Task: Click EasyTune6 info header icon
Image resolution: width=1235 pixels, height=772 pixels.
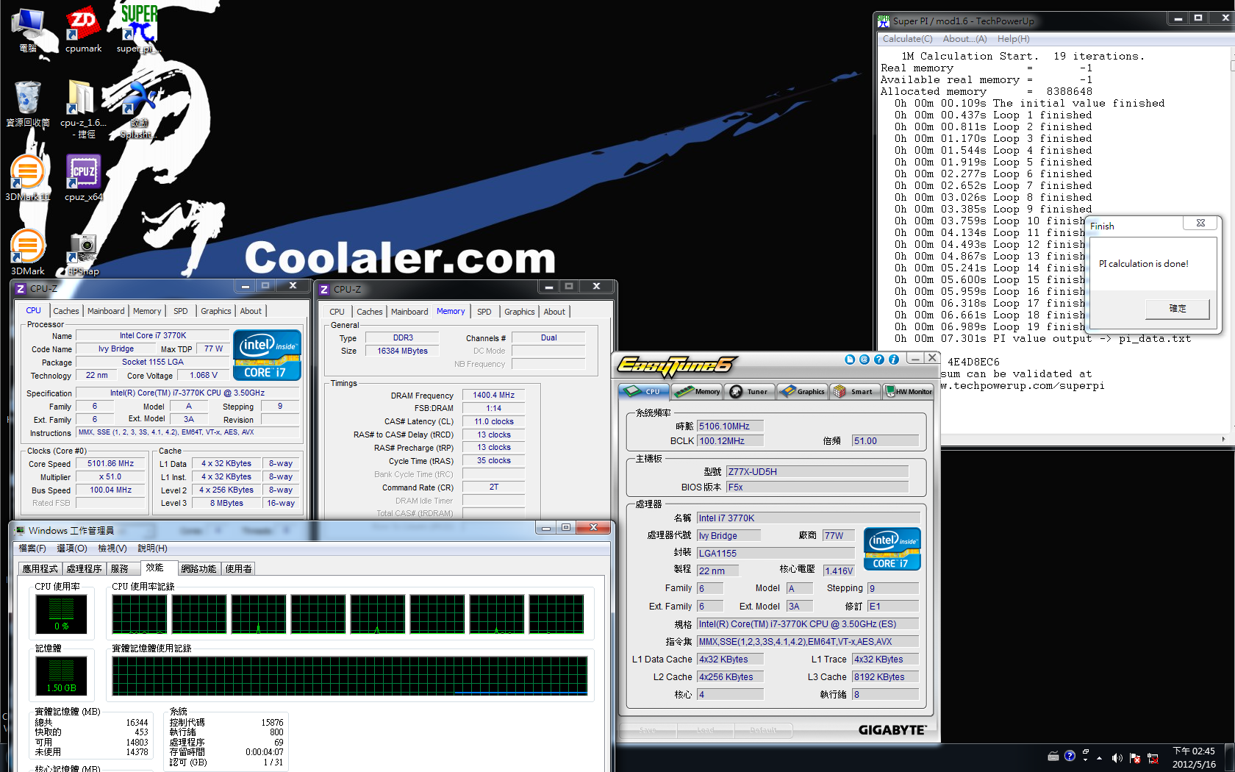Action: click(894, 360)
